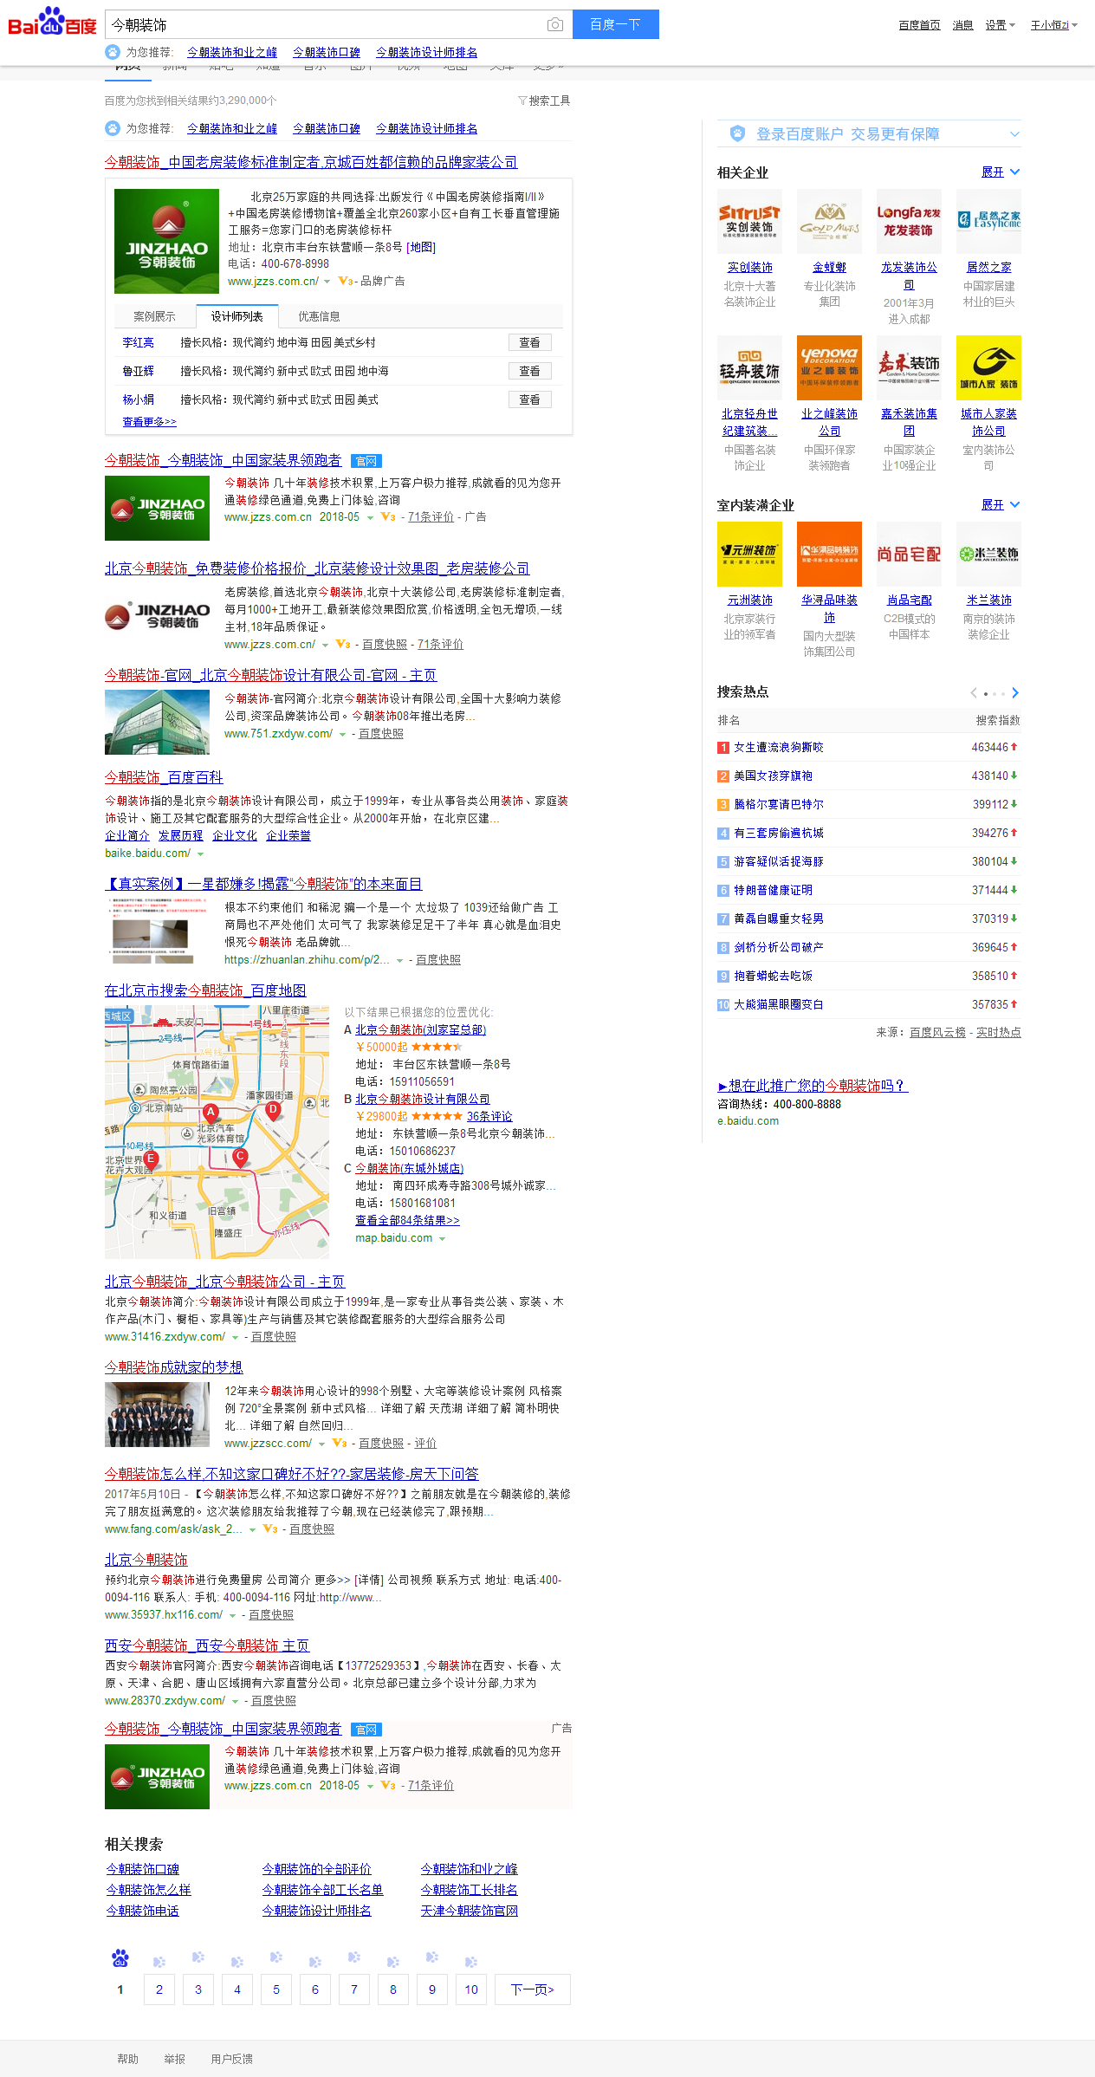Select map marker A on the Beijing map

[x=211, y=1113]
